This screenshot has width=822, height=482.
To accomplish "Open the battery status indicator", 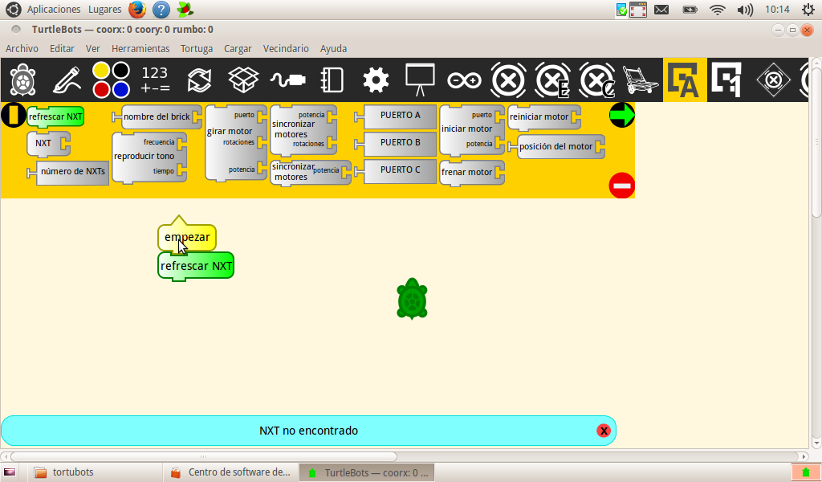I will coord(690,10).
